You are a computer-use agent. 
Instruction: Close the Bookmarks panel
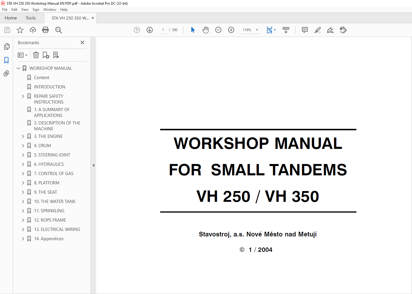click(82, 42)
